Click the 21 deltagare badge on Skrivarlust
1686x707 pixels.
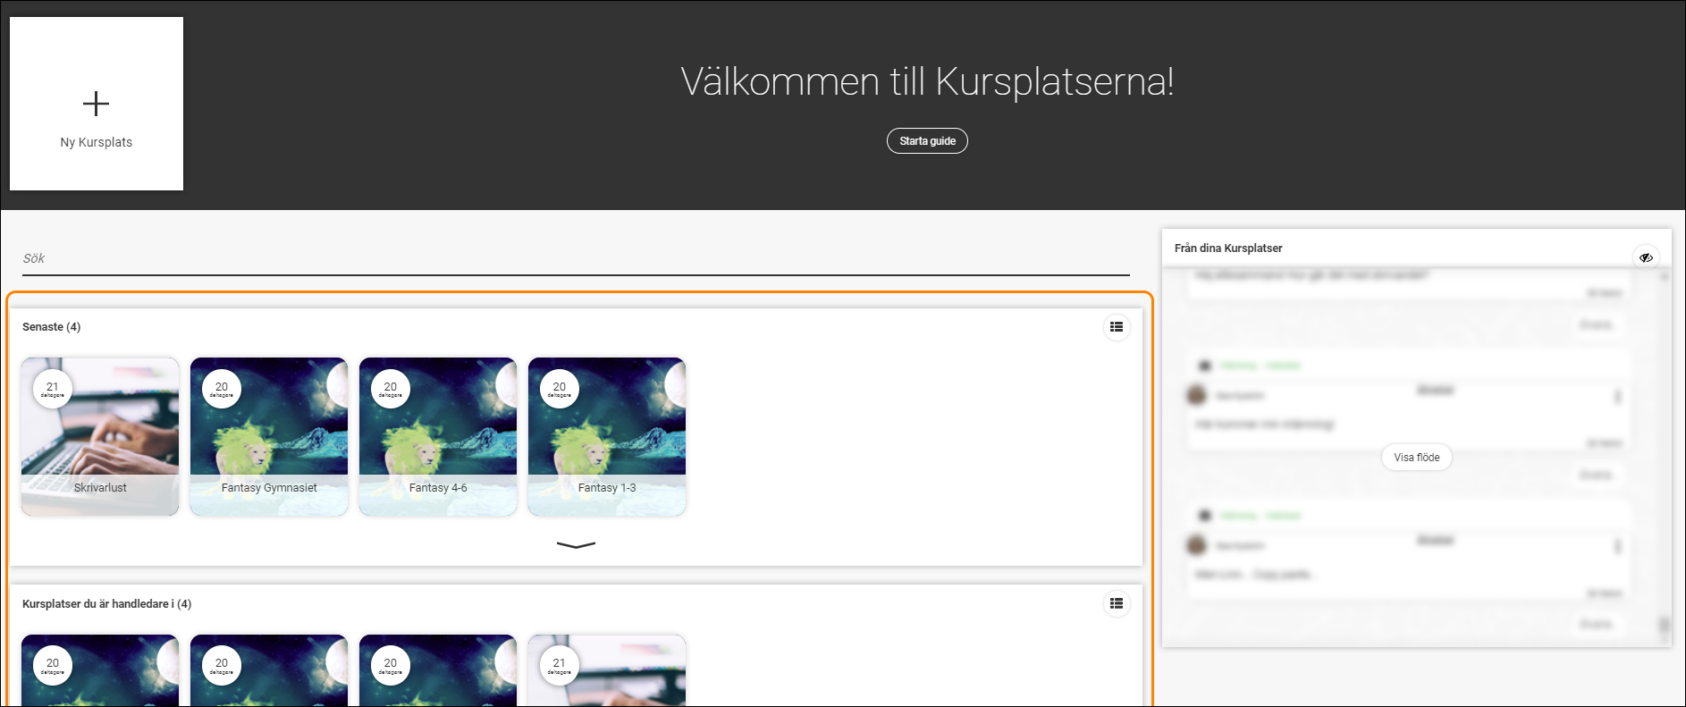[x=53, y=389]
